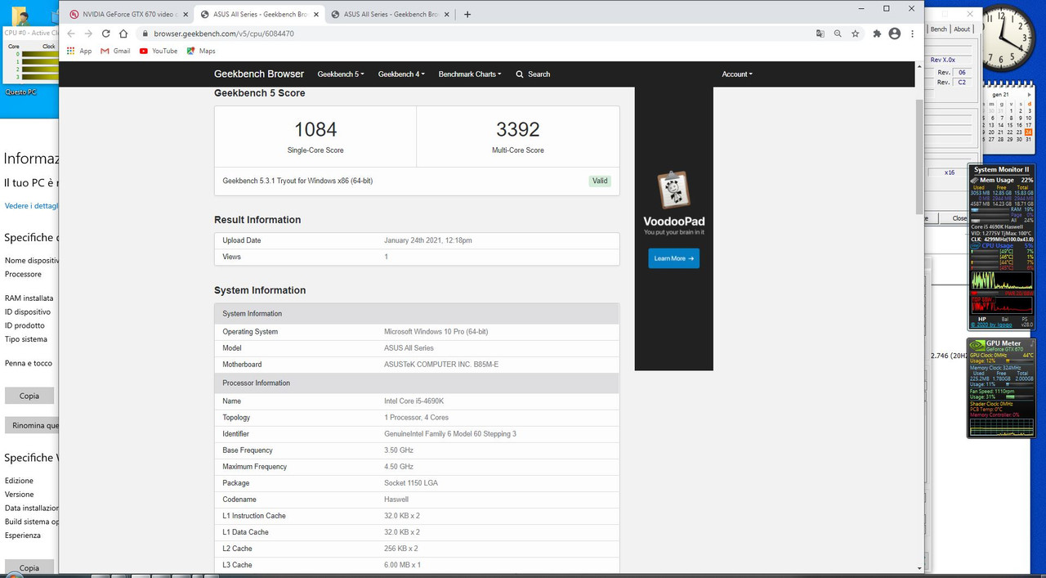Click the Chrome page scrollbar thumb
The width and height of the screenshot is (1046, 578).
point(919,155)
